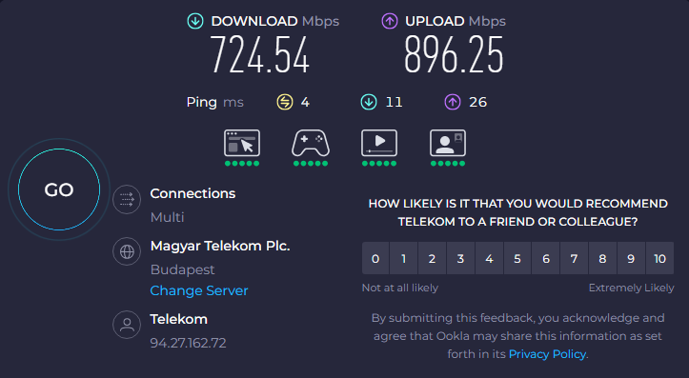Screen dimensions: 689x378
Task: Click the web browsing quality icon
Action: pyautogui.click(x=242, y=143)
